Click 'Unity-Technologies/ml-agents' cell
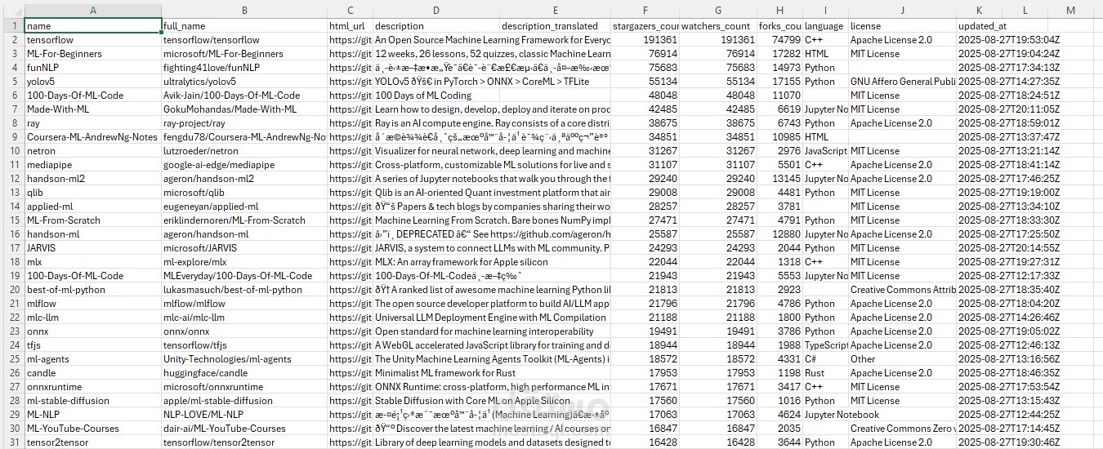1103x449 pixels. 244,359
